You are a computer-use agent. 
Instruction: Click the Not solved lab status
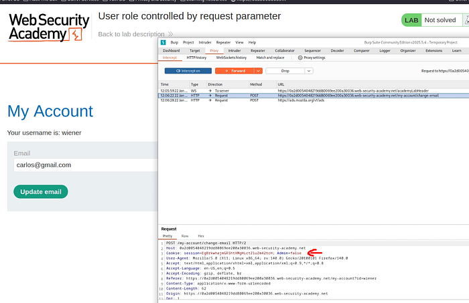[x=440, y=20]
